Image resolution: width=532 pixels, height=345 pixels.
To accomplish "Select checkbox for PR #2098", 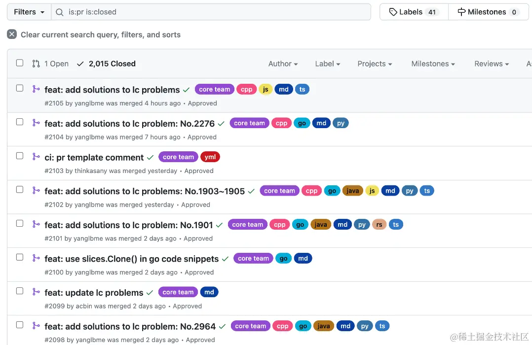I will click(x=20, y=325).
